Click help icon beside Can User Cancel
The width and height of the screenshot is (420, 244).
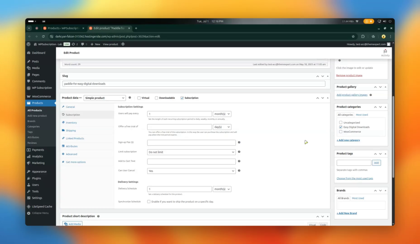pyautogui.click(x=239, y=170)
